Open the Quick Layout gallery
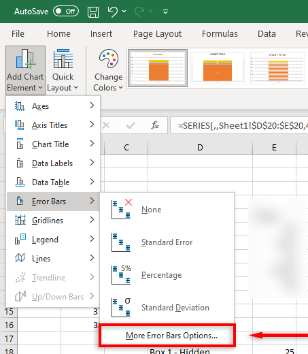This screenshot has height=354, width=308. pos(63,70)
